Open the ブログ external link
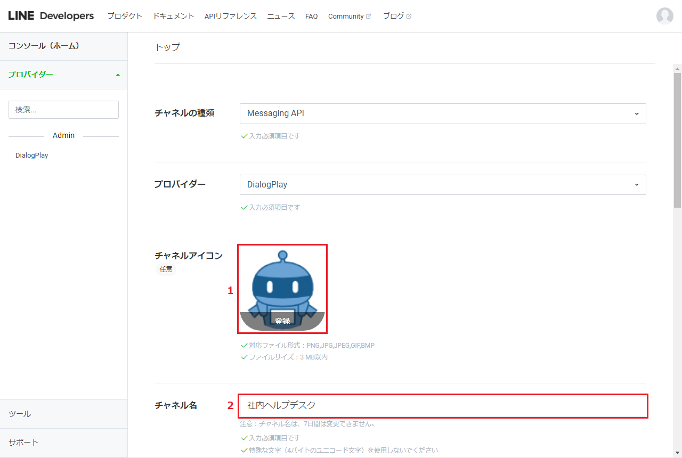Screen dimensions: 682x458 pos(397,16)
